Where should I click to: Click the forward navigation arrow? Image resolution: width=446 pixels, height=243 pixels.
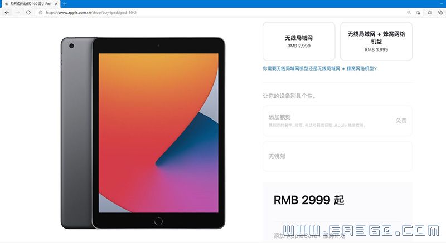coord(18,12)
